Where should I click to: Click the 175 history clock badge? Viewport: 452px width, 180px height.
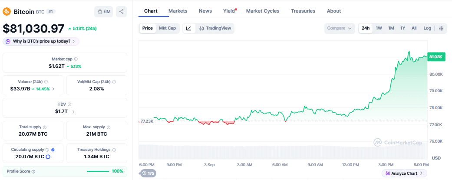point(148,173)
